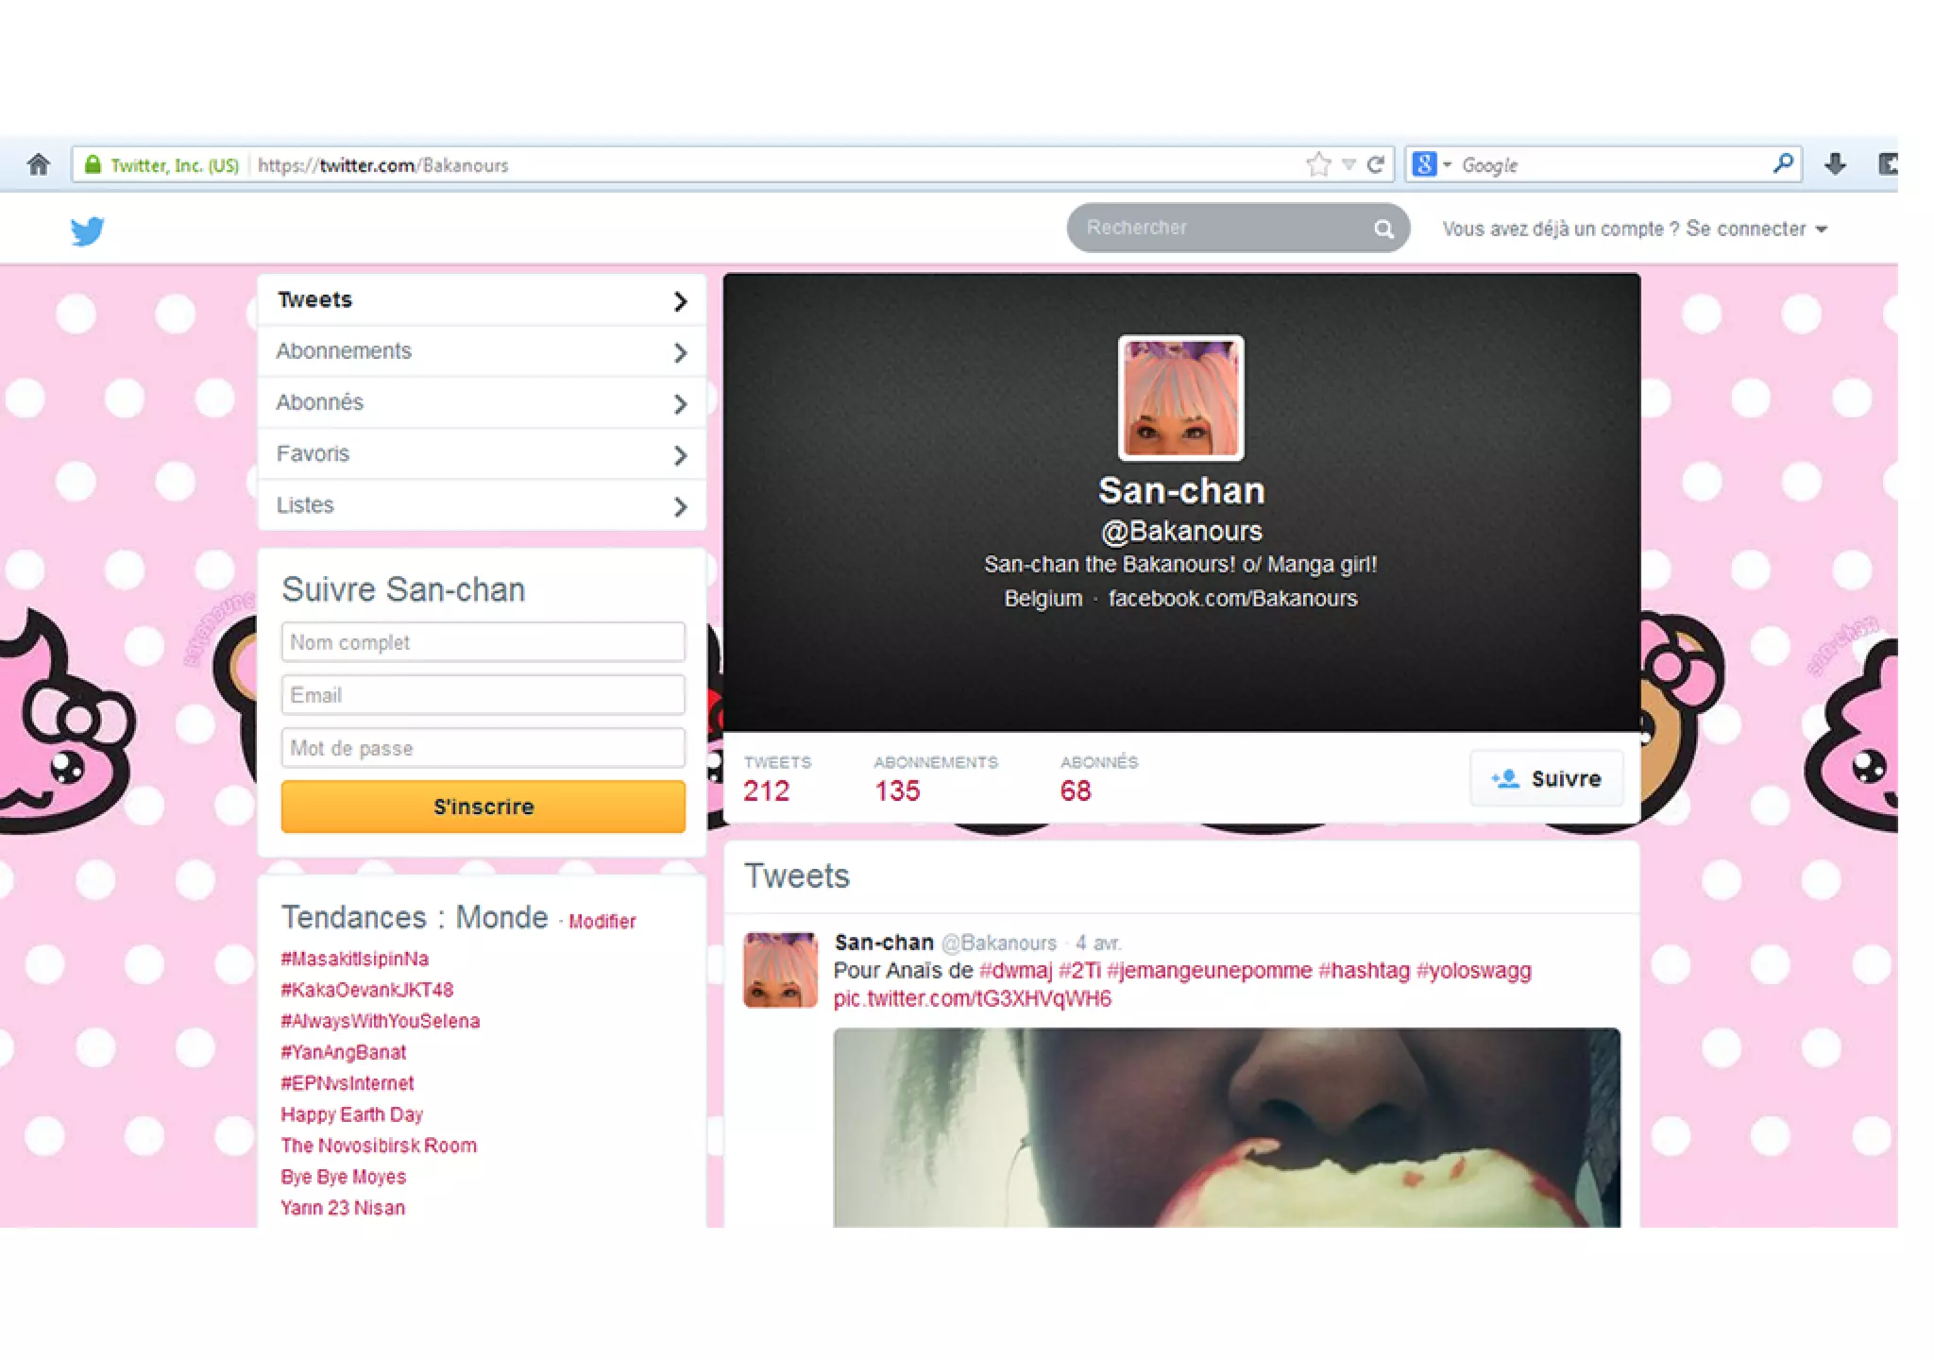Viewport: 1934px width, 1360px height.
Task: Click San-chan's profile avatar picture
Action: [x=1180, y=398]
